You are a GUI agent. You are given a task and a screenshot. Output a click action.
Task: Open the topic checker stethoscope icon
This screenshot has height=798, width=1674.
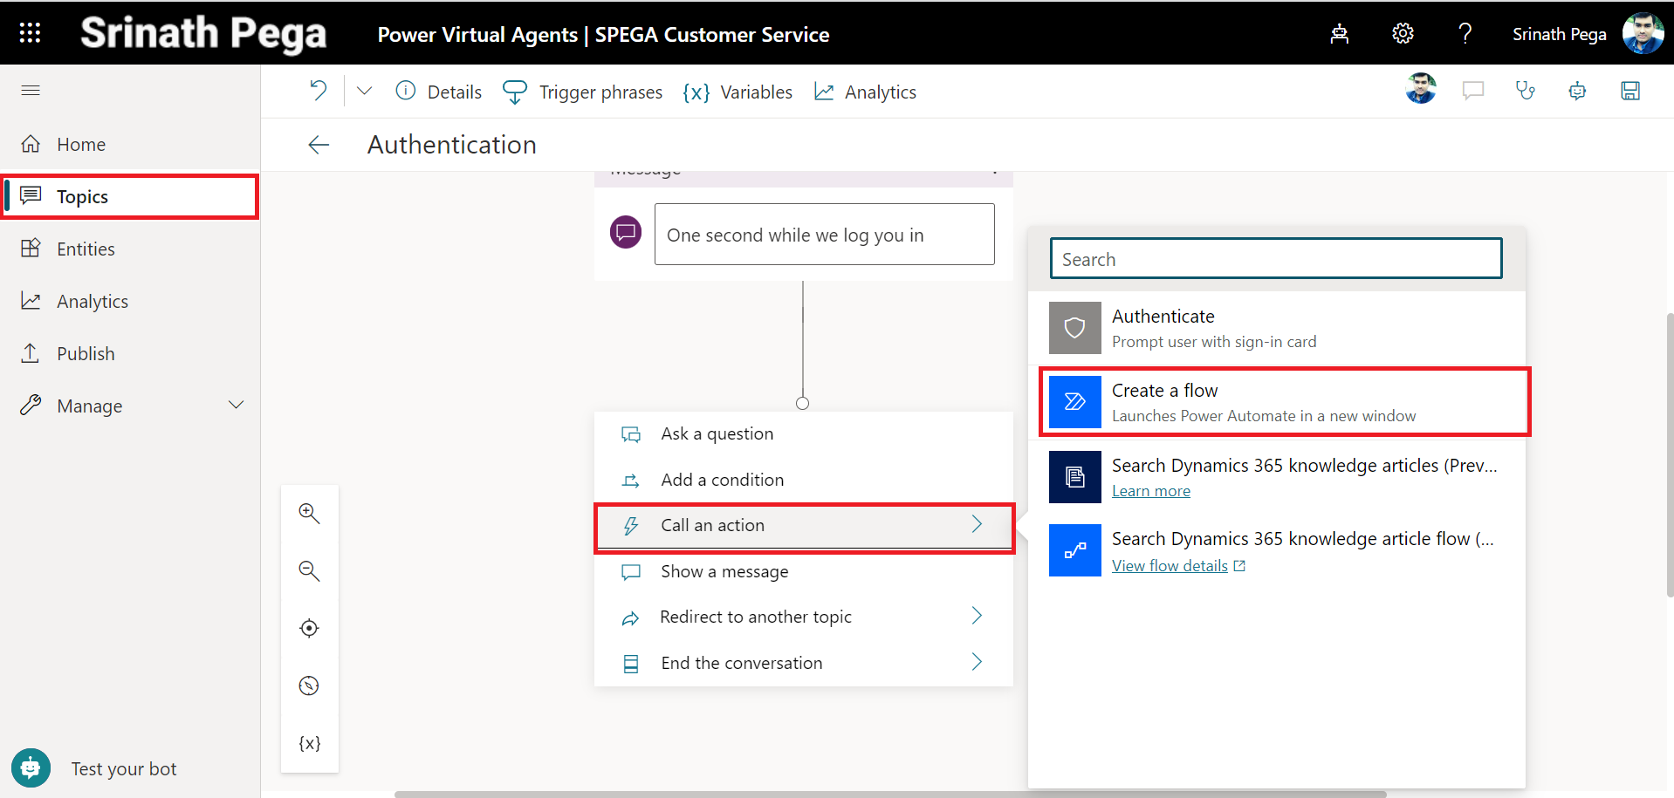tap(1525, 91)
